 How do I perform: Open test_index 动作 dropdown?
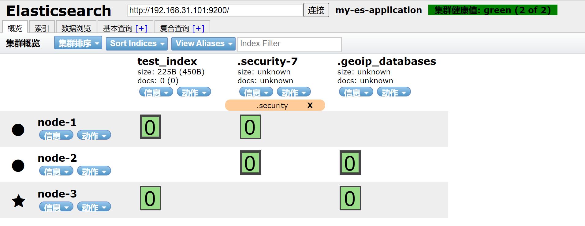click(194, 92)
